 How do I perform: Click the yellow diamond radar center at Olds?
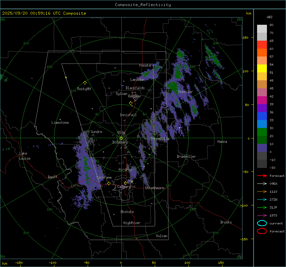coord(121,138)
